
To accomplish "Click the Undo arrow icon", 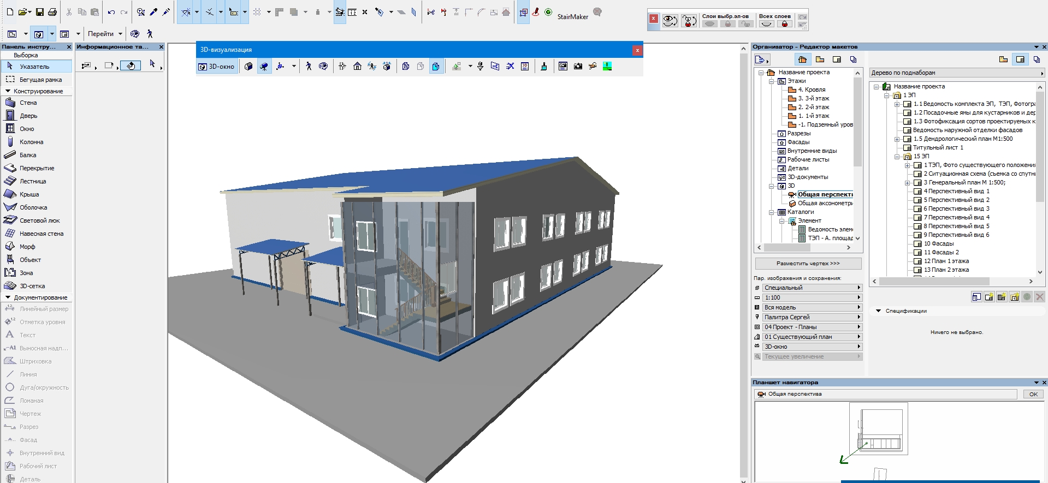I will pyautogui.click(x=111, y=12).
